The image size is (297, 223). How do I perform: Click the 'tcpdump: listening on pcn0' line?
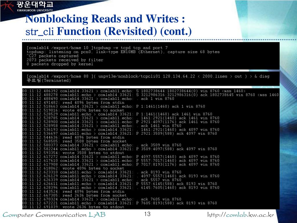(123, 52)
